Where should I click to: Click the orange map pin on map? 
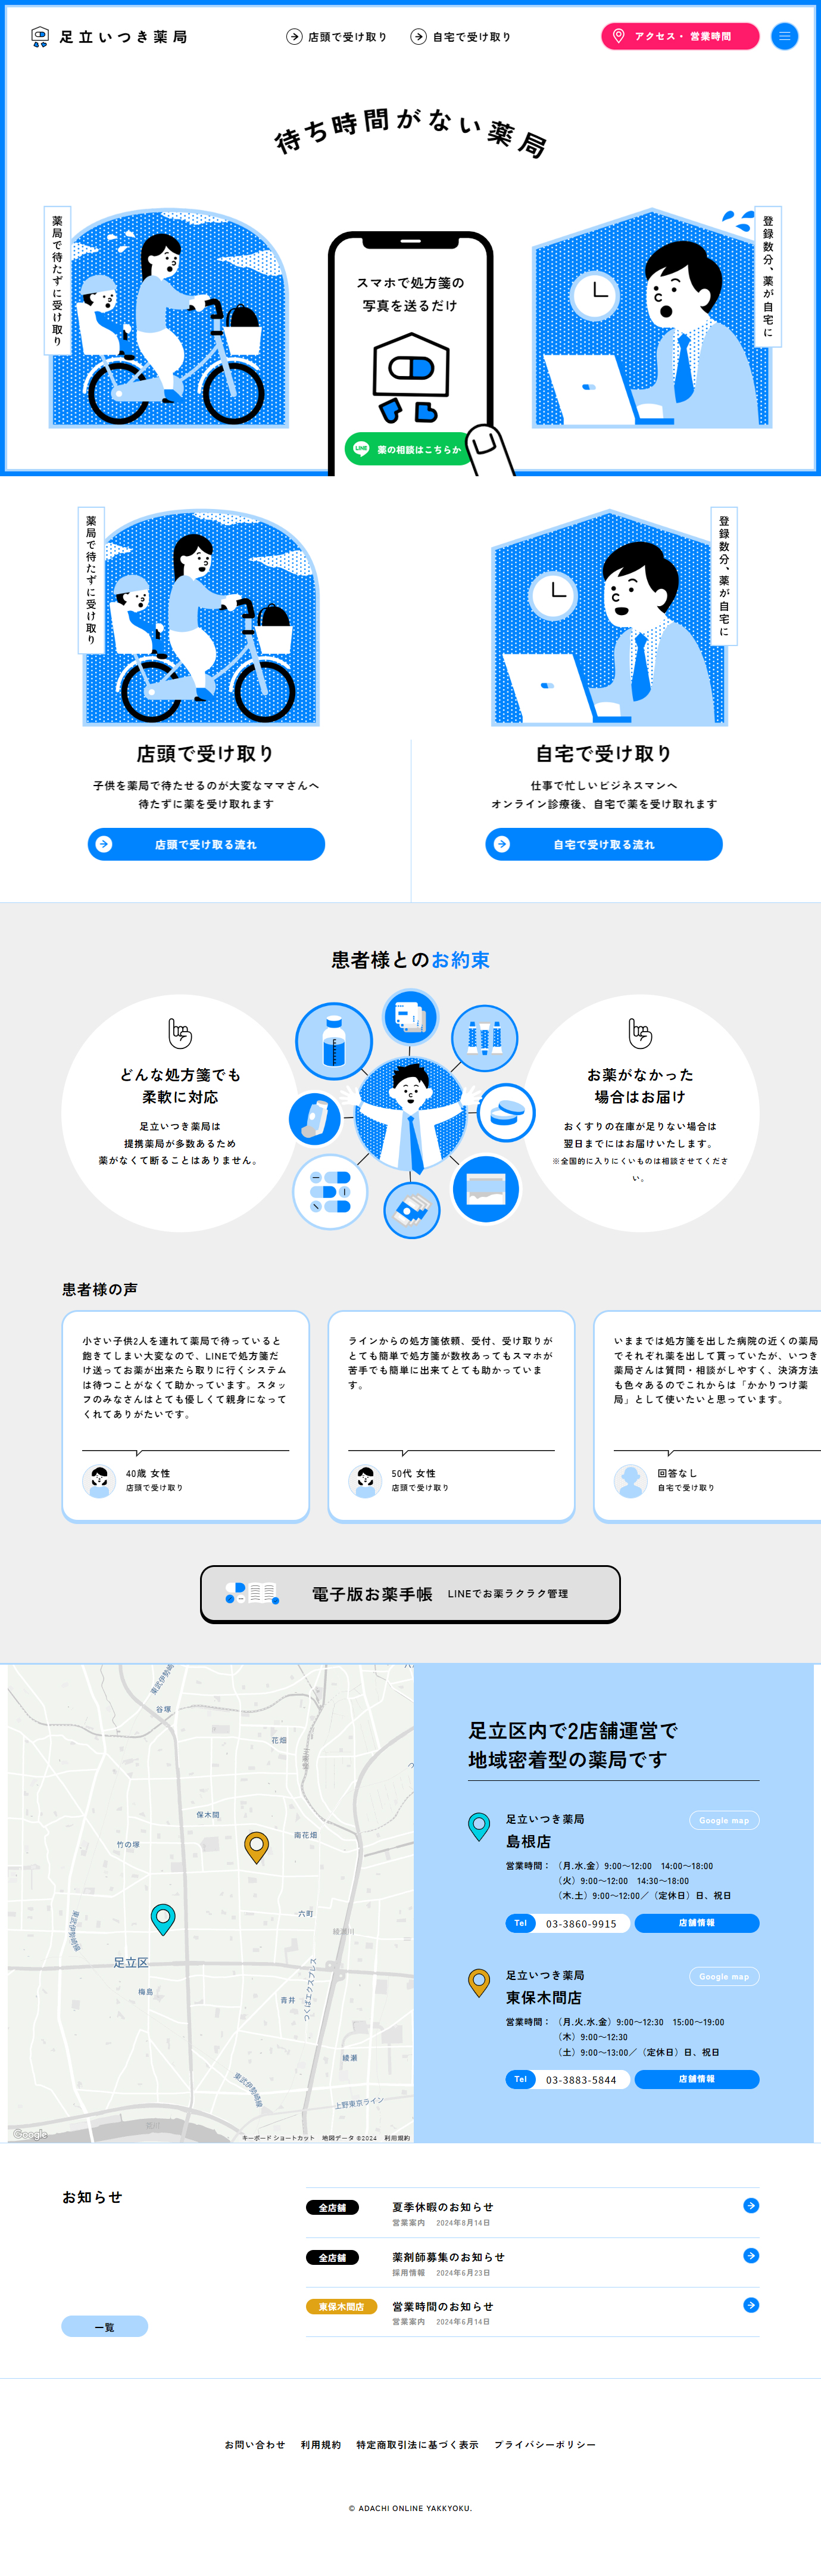pyautogui.click(x=257, y=1847)
